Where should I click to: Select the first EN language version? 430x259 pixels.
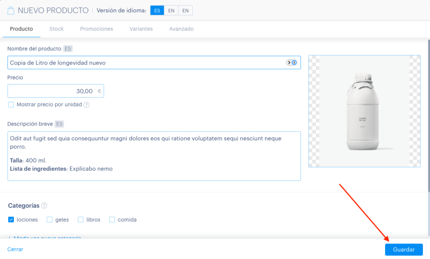(x=171, y=10)
